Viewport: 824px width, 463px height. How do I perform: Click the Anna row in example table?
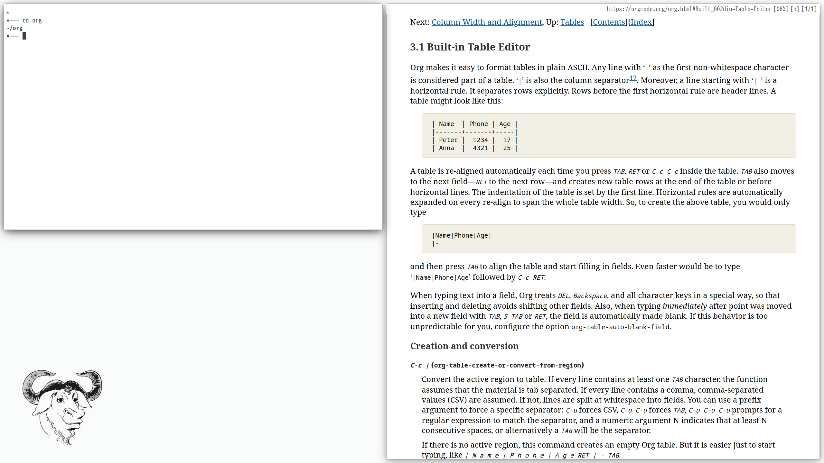pos(475,148)
